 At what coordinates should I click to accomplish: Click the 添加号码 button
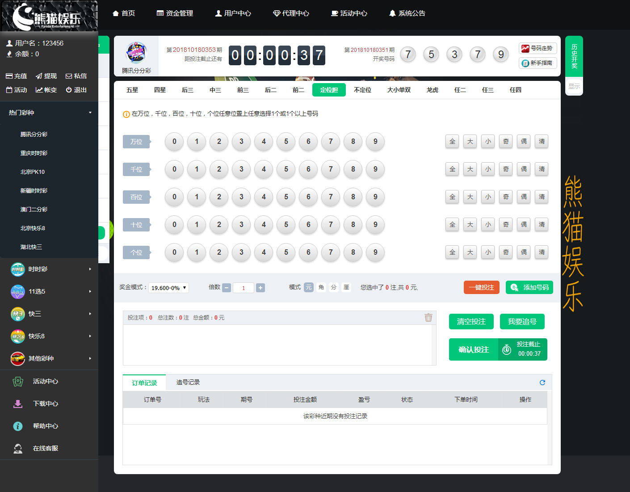[529, 287]
